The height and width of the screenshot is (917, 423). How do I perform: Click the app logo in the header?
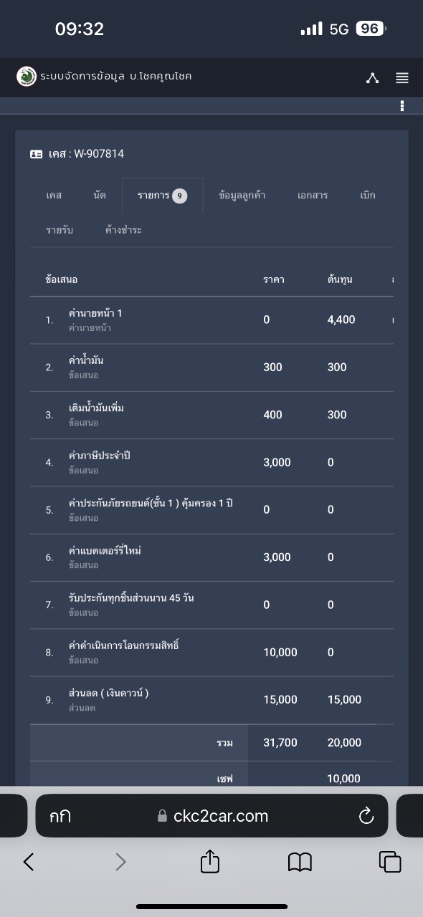tap(27, 76)
